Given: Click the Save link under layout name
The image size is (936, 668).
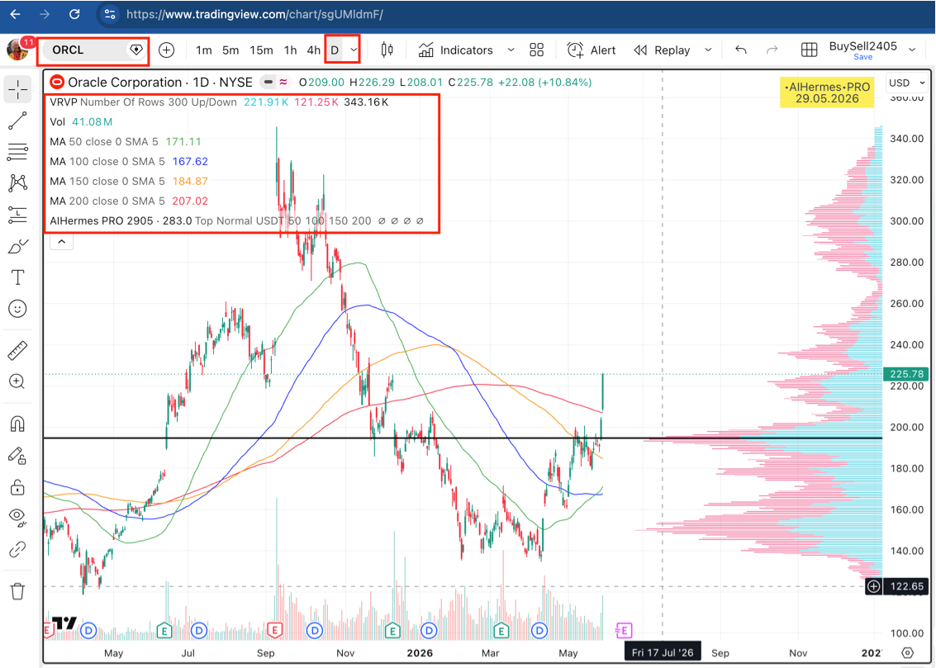Looking at the screenshot, I should [x=862, y=57].
